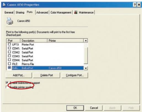142x112 pixels.
Task: Check the FILE Print to File checkbox
Action: (9, 64)
